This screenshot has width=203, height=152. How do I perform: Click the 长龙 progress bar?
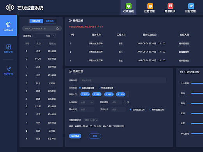tap(197, 123)
